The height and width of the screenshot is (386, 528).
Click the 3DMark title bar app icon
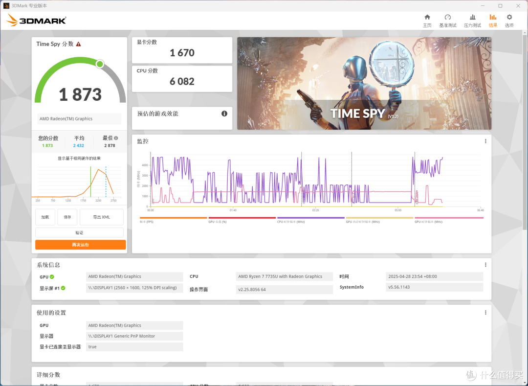click(6, 6)
